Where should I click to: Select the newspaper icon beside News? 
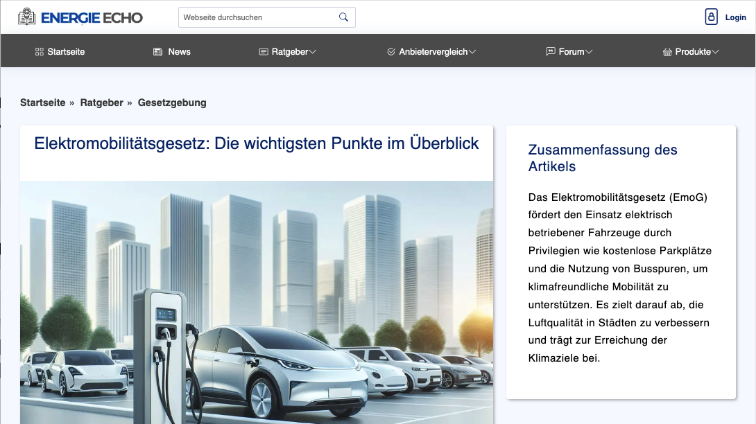click(157, 52)
